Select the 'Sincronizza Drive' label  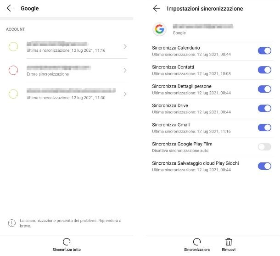click(x=170, y=106)
